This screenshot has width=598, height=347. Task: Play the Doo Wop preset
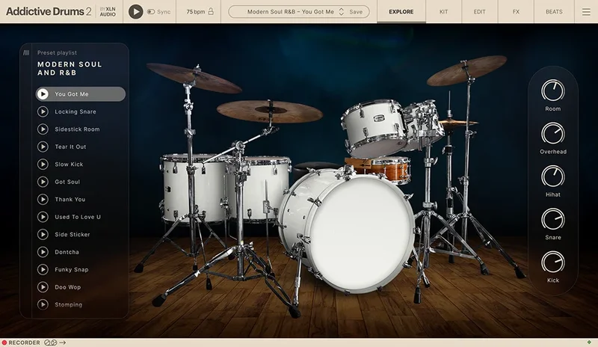coord(43,287)
